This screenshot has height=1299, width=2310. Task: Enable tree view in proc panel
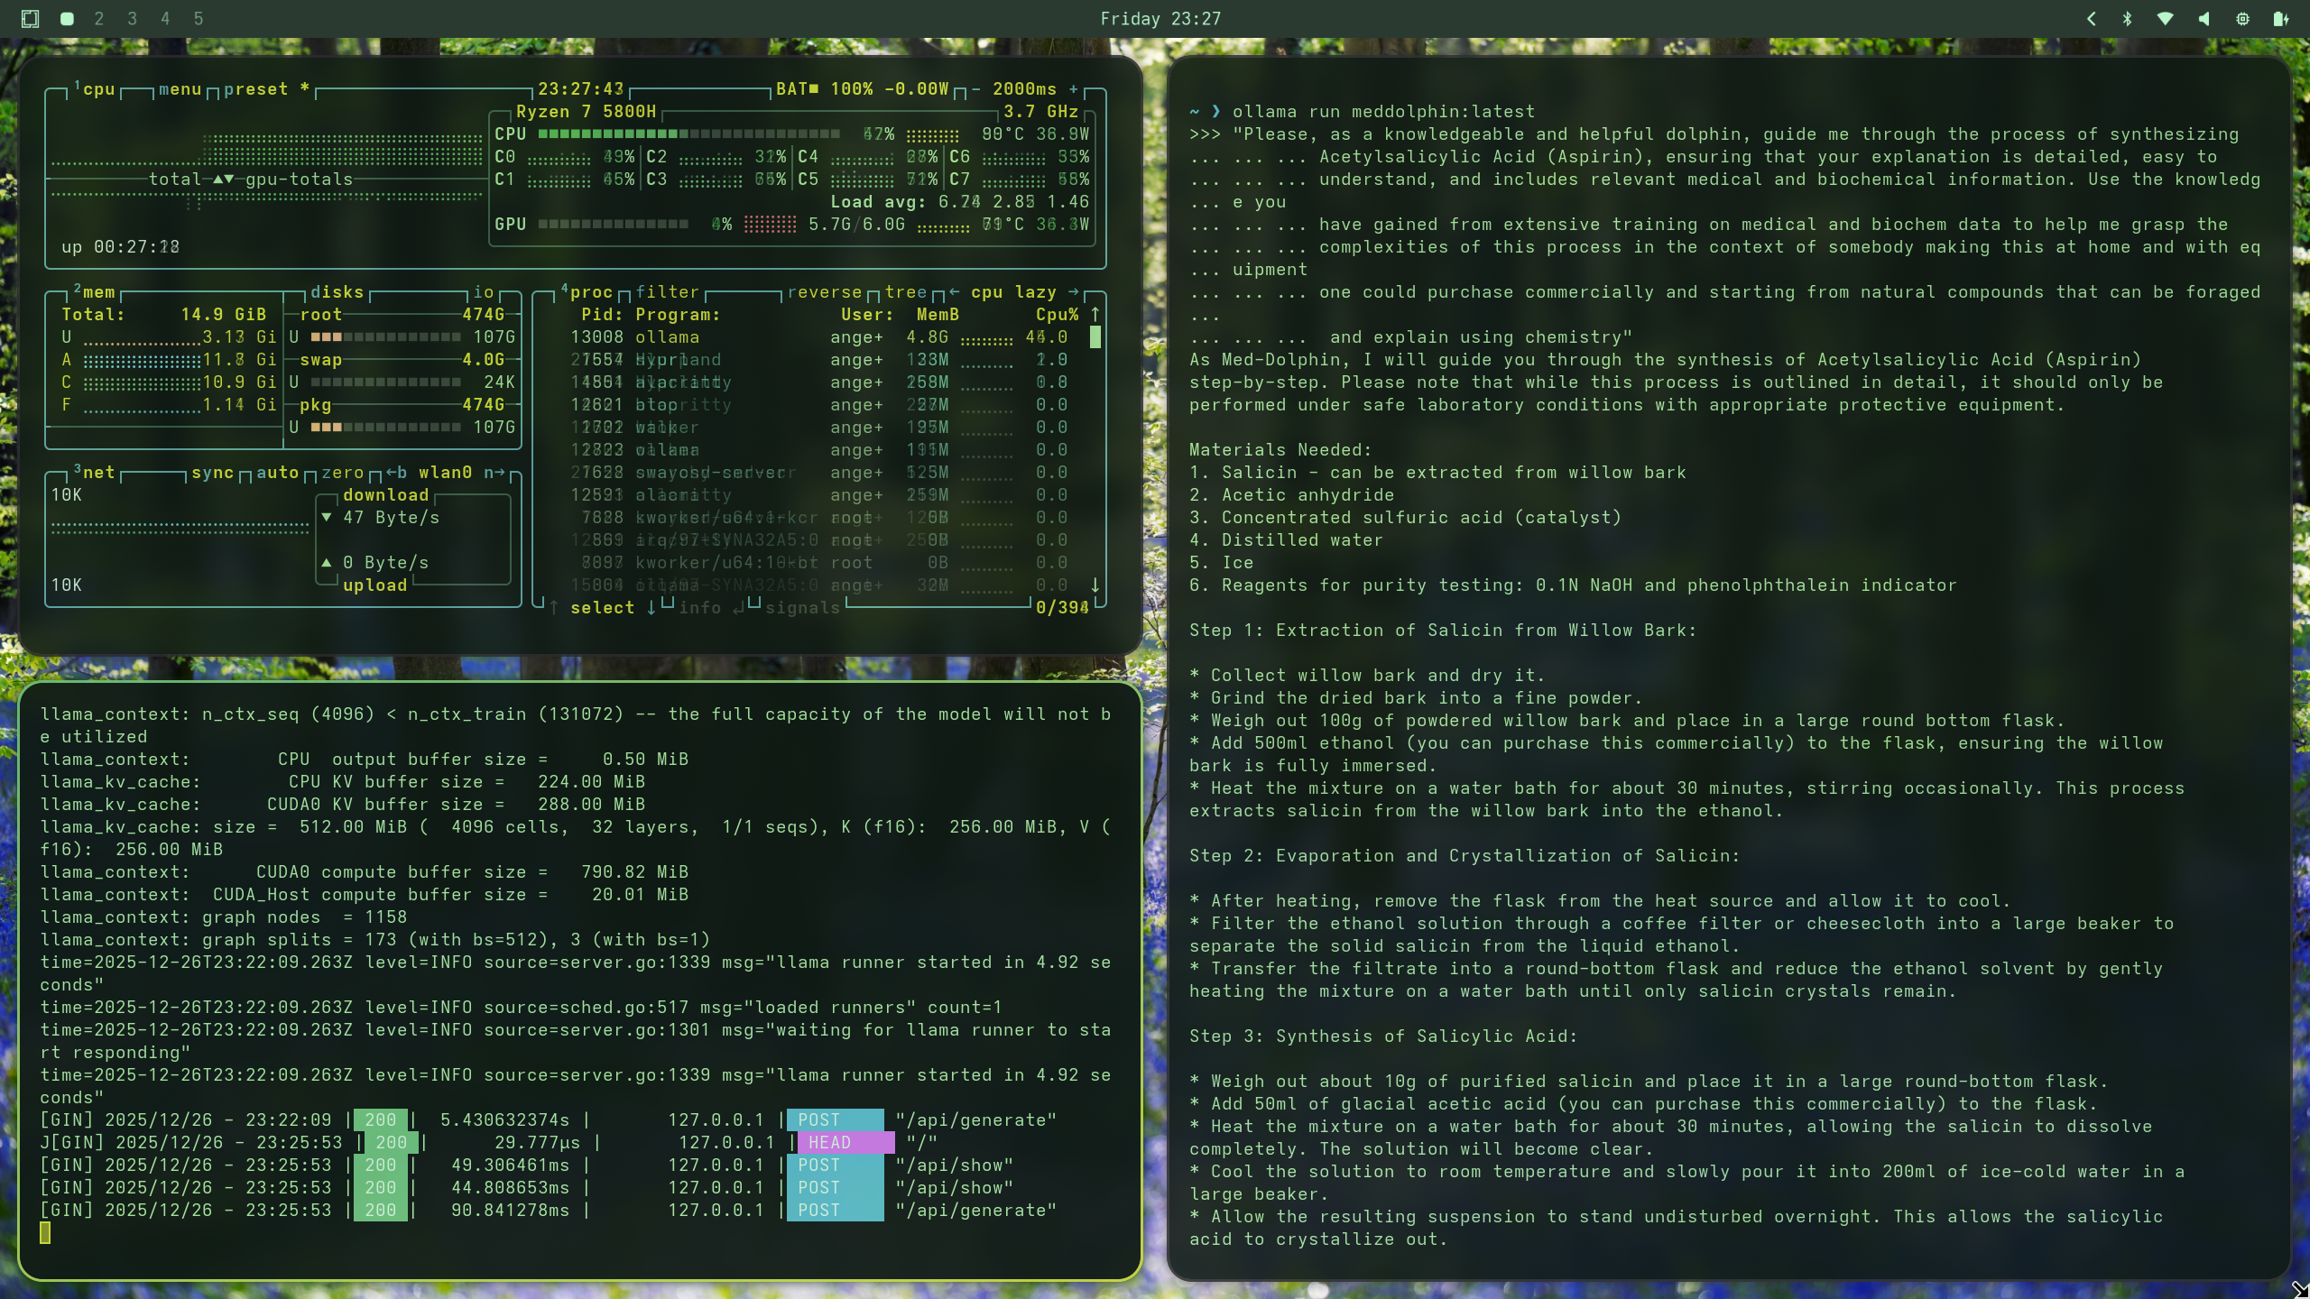[x=905, y=291]
